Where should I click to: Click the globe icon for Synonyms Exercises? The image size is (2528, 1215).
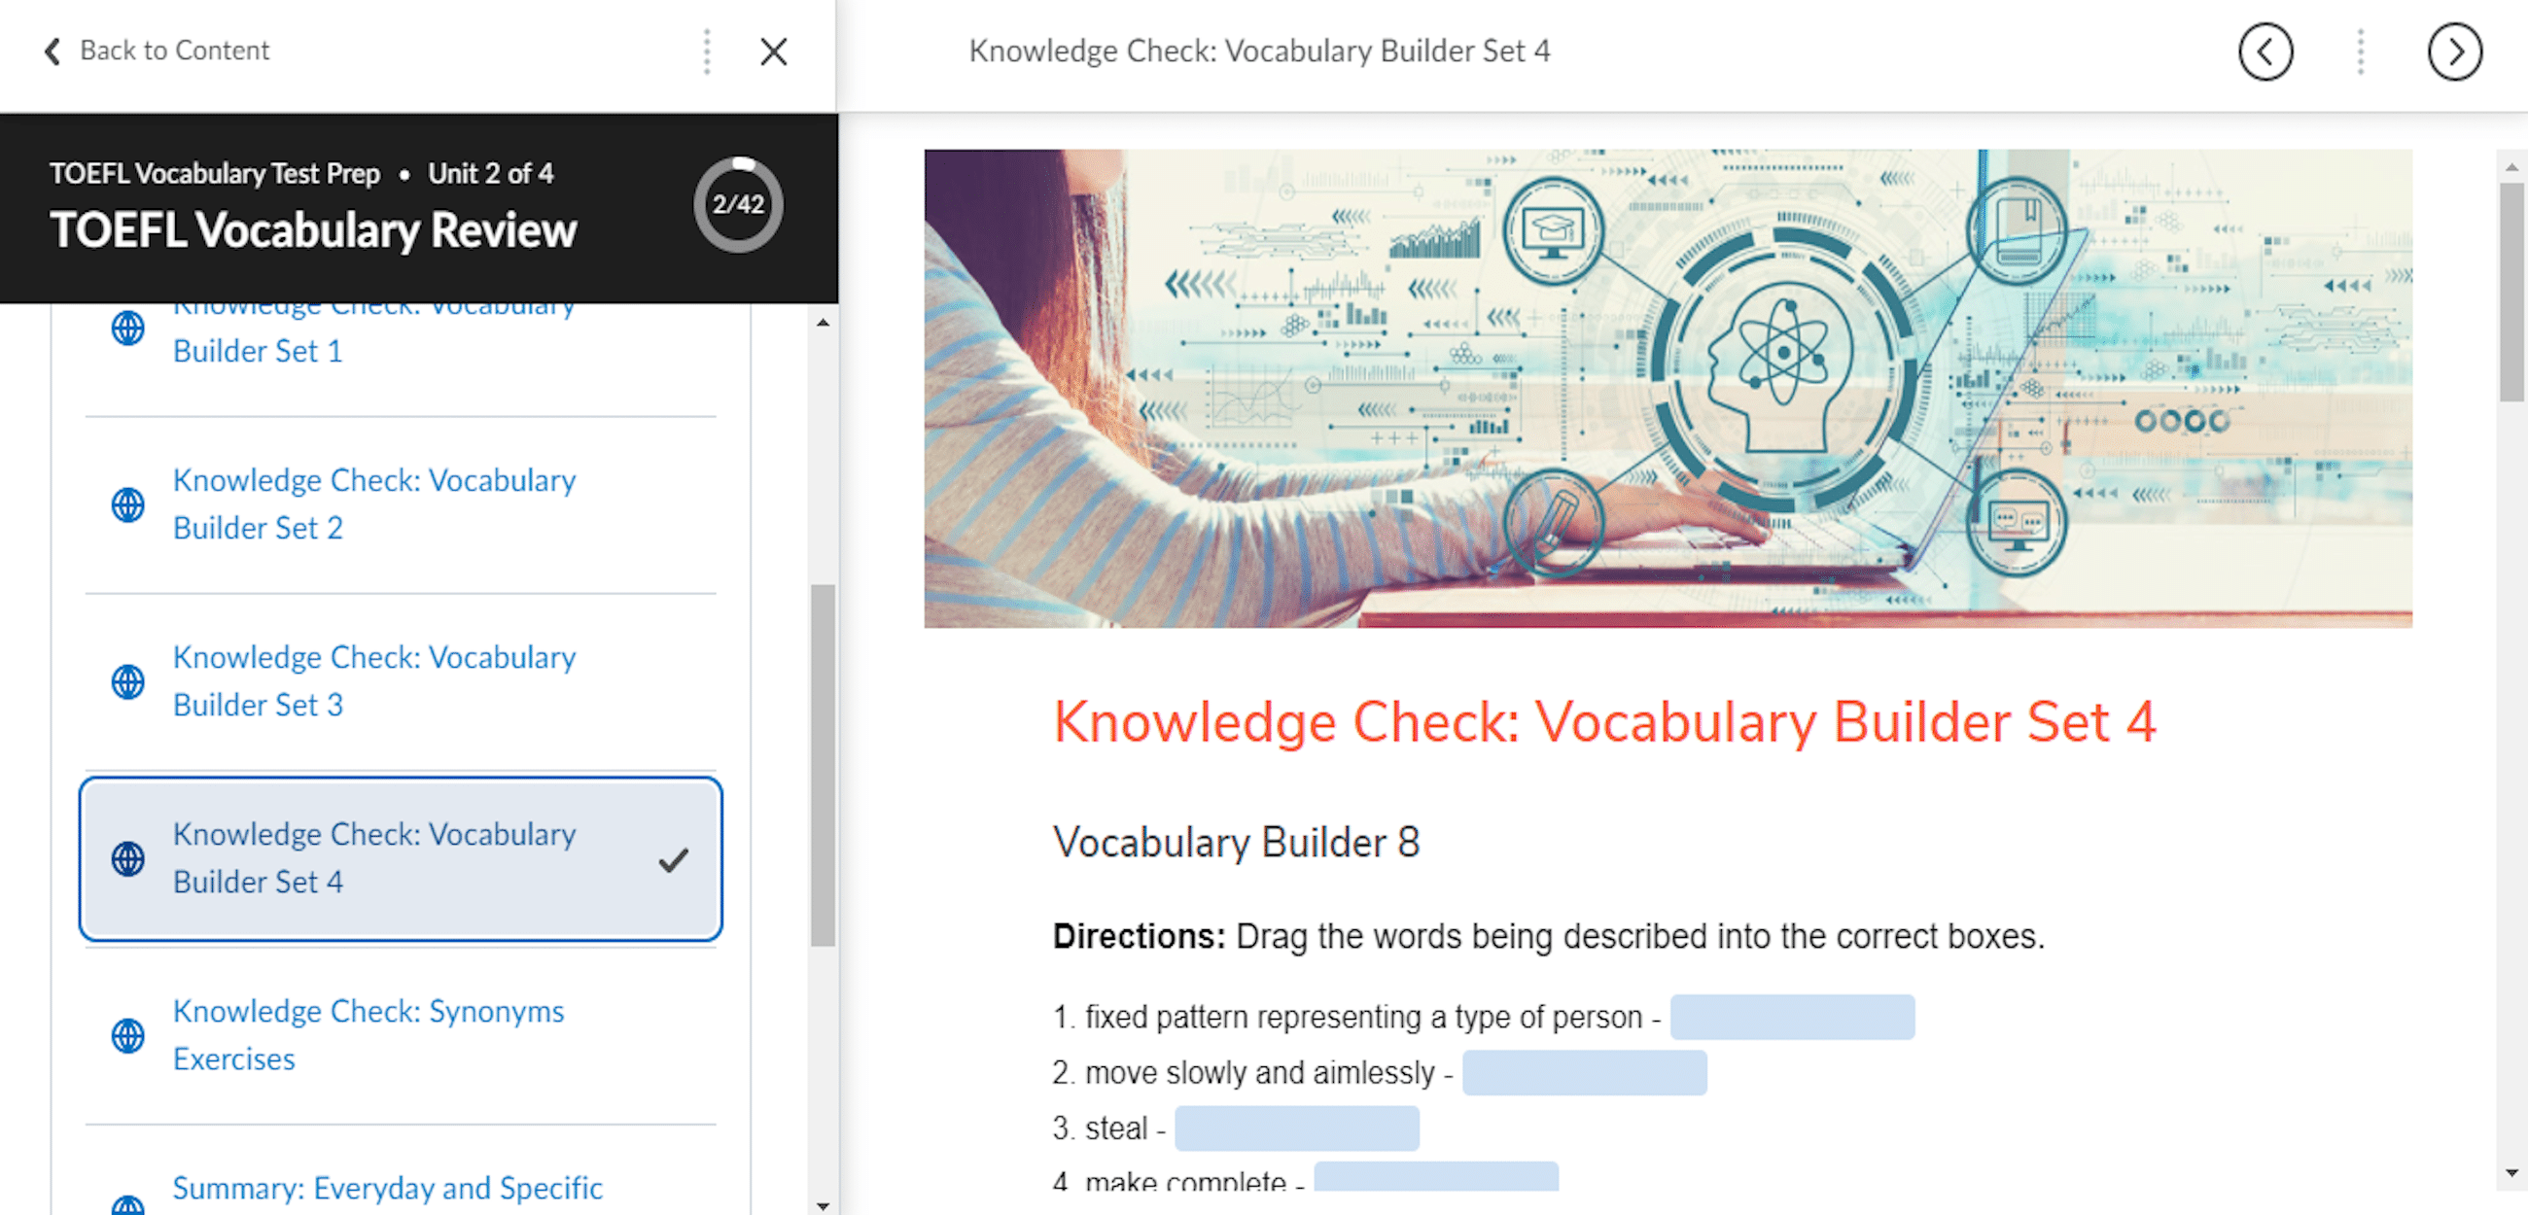127,1035
